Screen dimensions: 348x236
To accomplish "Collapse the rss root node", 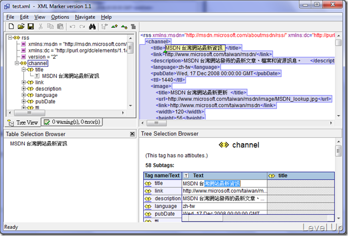I will click(x=10, y=38).
